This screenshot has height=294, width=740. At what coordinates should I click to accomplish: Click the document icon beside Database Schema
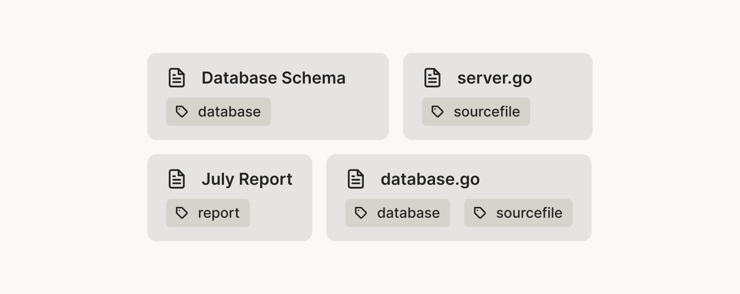tap(177, 78)
